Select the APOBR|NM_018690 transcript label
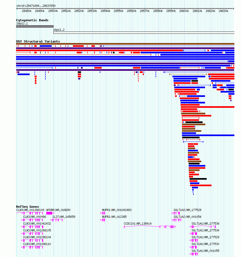242x257 pixels. [x=58, y=210]
